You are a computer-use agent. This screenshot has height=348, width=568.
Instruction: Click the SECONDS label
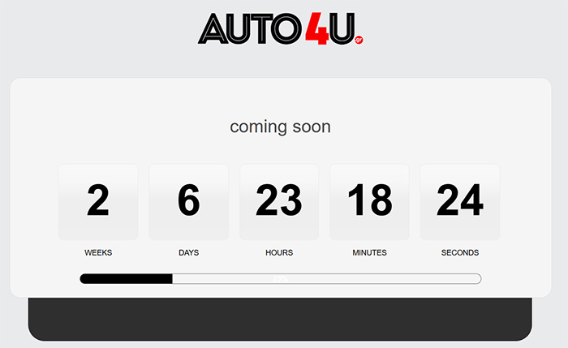pyautogui.click(x=459, y=252)
